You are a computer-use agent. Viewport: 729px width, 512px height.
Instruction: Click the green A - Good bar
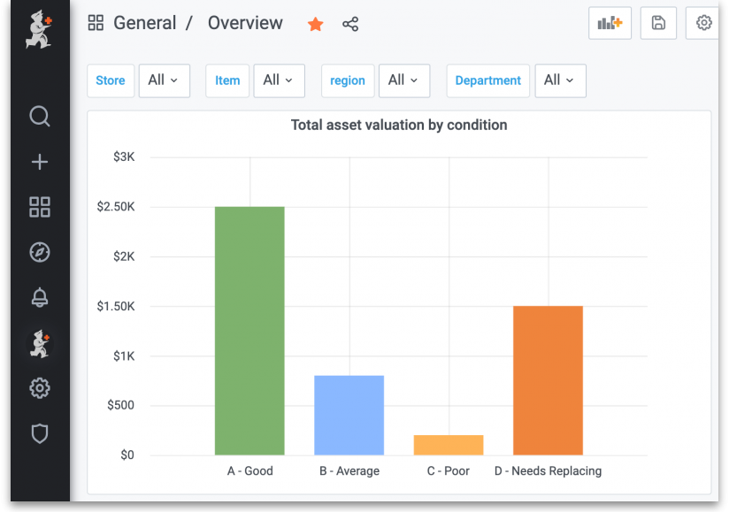pyautogui.click(x=249, y=331)
